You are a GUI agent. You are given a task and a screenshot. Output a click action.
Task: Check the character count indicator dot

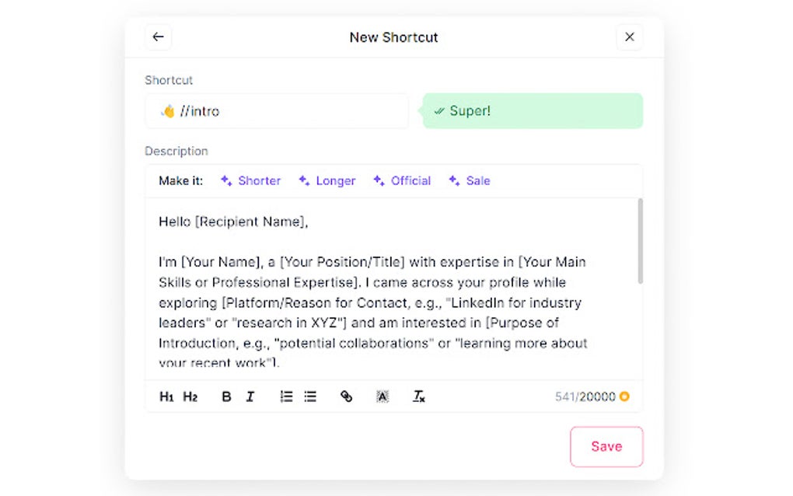point(625,396)
